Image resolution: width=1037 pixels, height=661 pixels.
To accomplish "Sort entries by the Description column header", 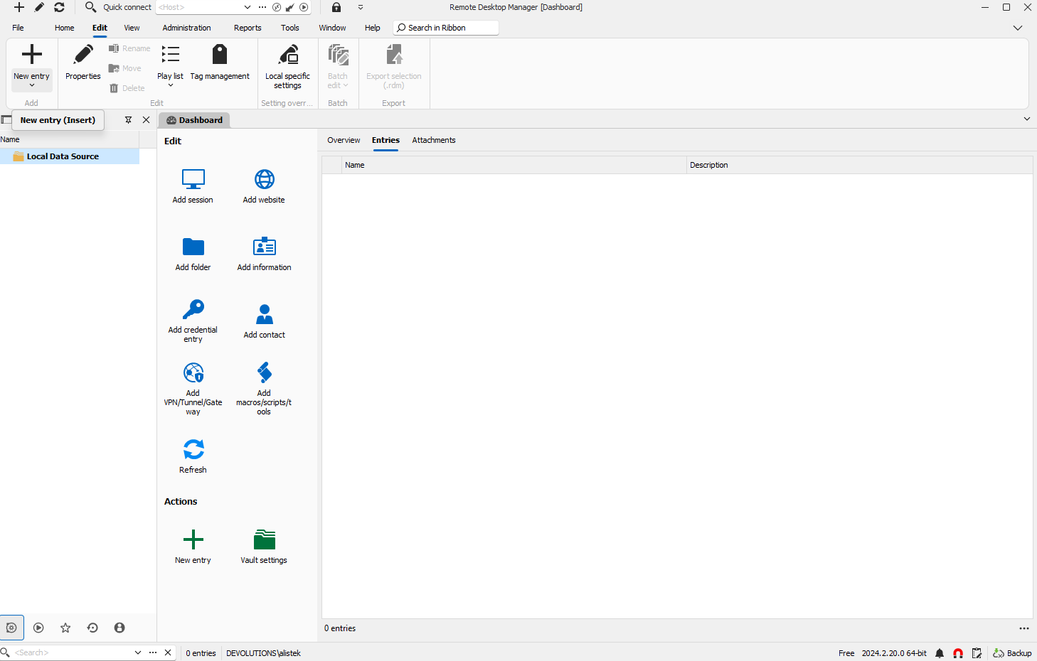I will tap(860, 165).
